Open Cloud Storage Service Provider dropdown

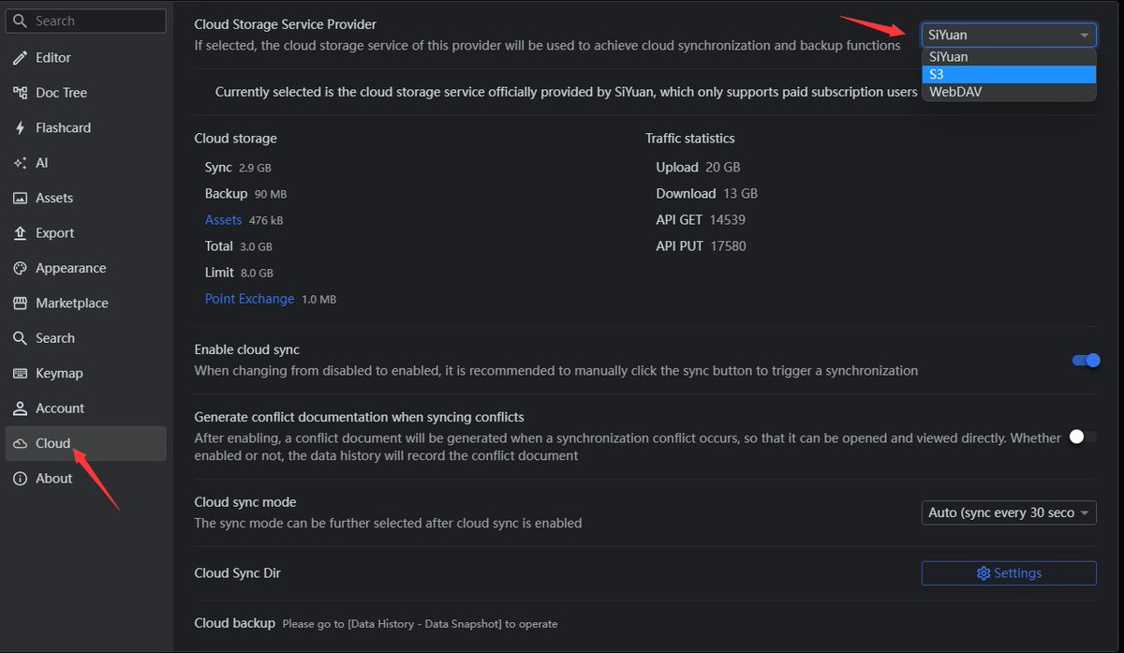[x=1009, y=35]
